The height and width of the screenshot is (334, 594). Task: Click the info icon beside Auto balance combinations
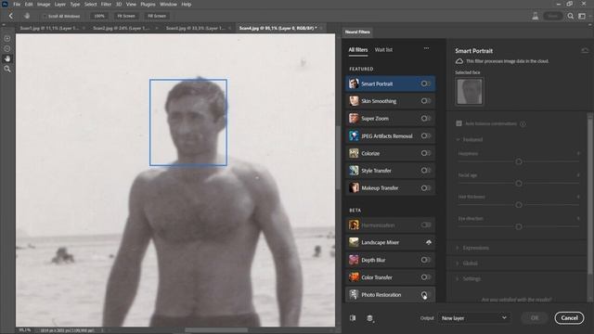(523, 123)
